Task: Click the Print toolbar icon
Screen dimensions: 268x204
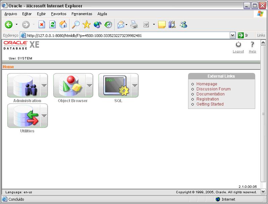Action: pyautogui.click(x=134, y=25)
